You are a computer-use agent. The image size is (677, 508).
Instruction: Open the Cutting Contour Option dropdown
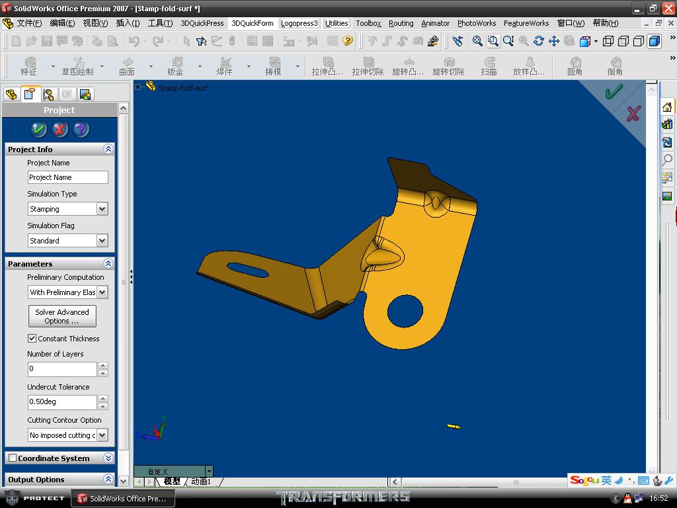(x=102, y=435)
